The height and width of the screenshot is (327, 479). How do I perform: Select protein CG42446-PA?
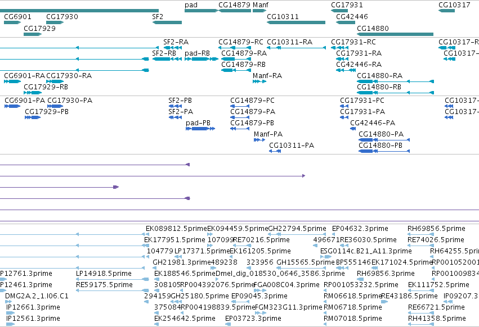[353, 129]
